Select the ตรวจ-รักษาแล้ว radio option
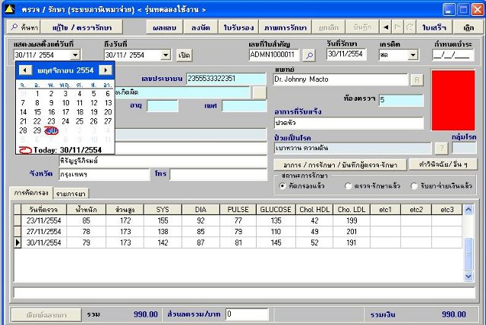This screenshot has width=486, height=325. click(348, 186)
